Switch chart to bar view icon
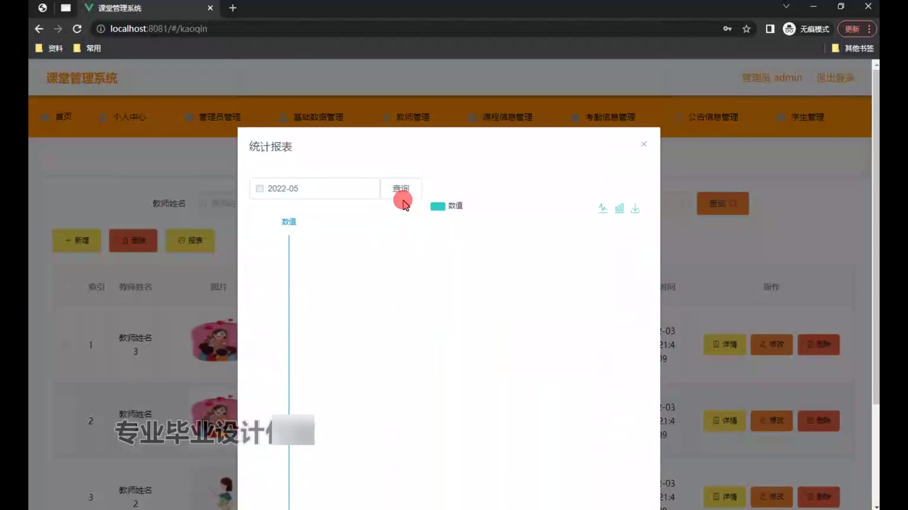The image size is (908, 510). click(x=619, y=208)
